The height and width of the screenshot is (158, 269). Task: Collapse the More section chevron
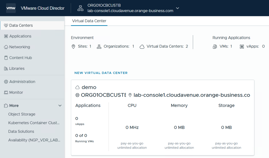(x=60, y=106)
